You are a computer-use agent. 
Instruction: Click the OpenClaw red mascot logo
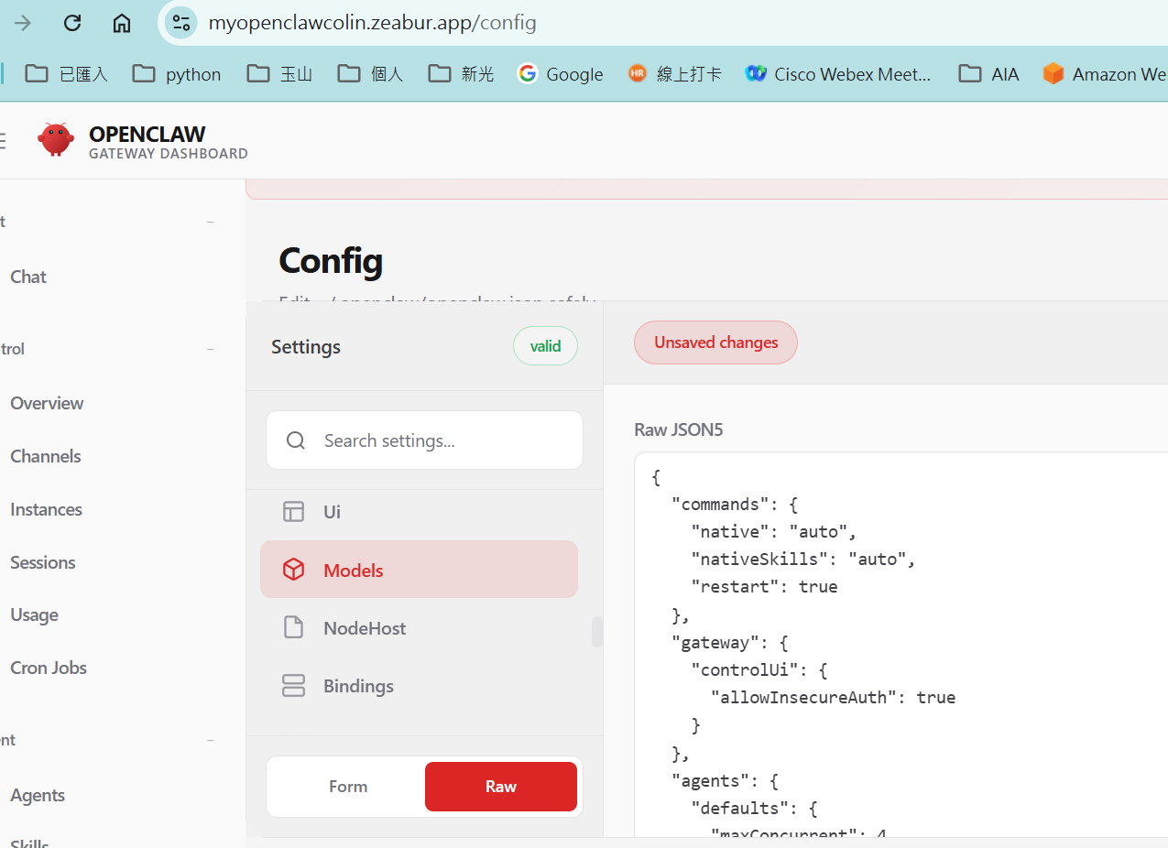pyautogui.click(x=56, y=139)
